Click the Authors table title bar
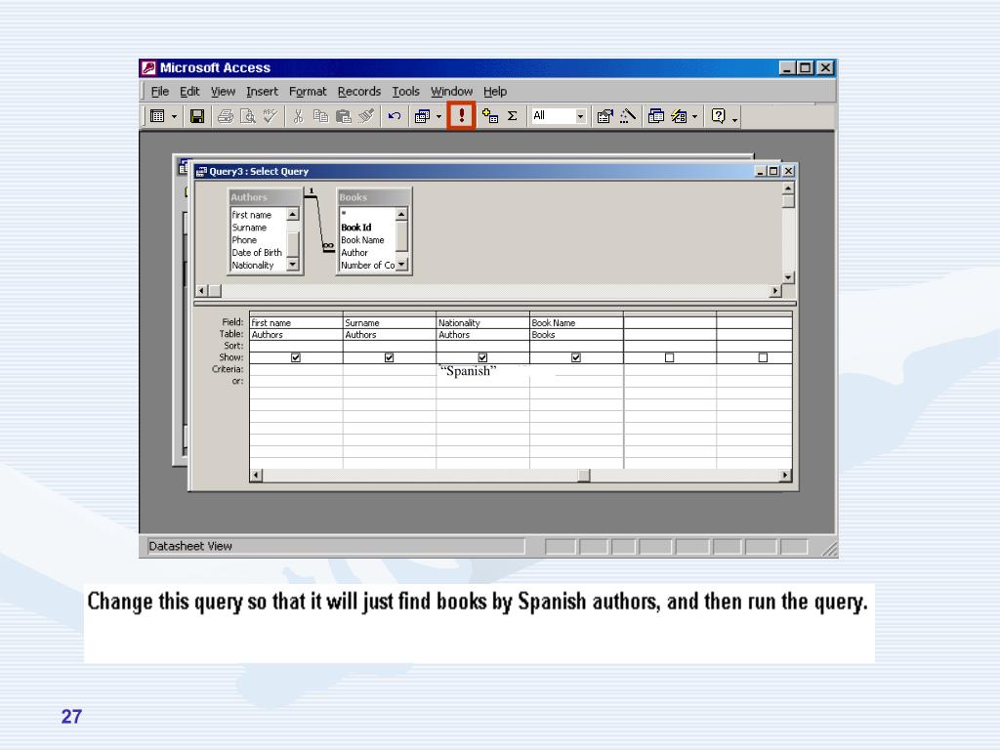The image size is (1000, 750). 265,197
